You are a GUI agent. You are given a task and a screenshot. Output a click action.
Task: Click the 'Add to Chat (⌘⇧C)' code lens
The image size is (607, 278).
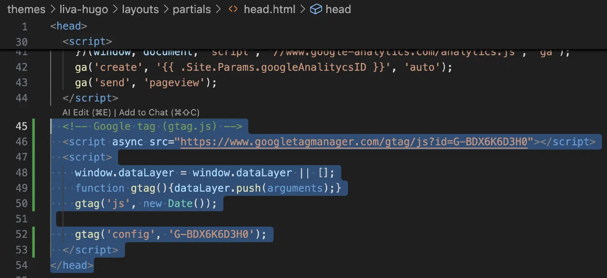[159, 112]
